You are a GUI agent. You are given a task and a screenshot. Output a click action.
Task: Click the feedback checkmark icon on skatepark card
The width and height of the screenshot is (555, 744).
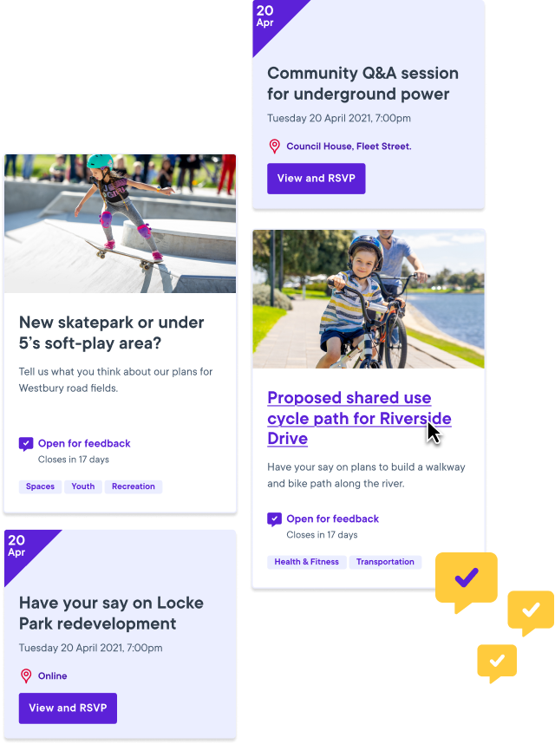click(x=26, y=444)
